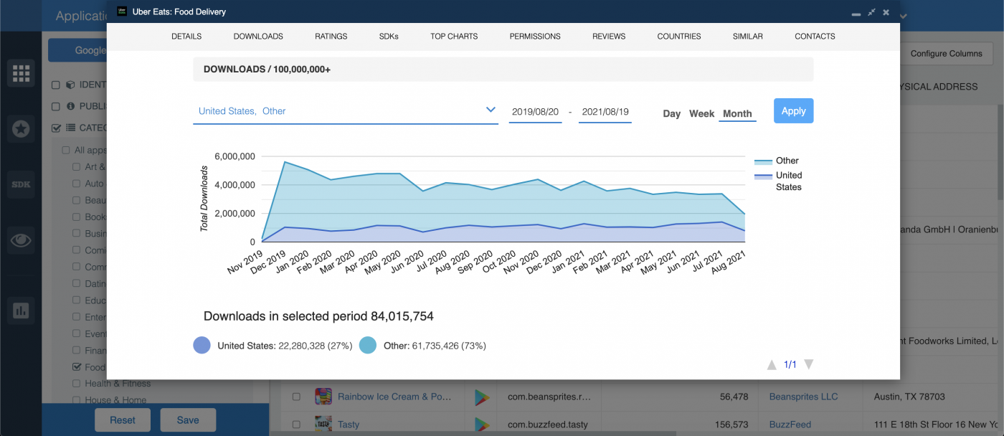Click the Other teal circle swatch
The width and height of the screenshot is (1004, 436).
pyautogui.click(x=368, y=345)
